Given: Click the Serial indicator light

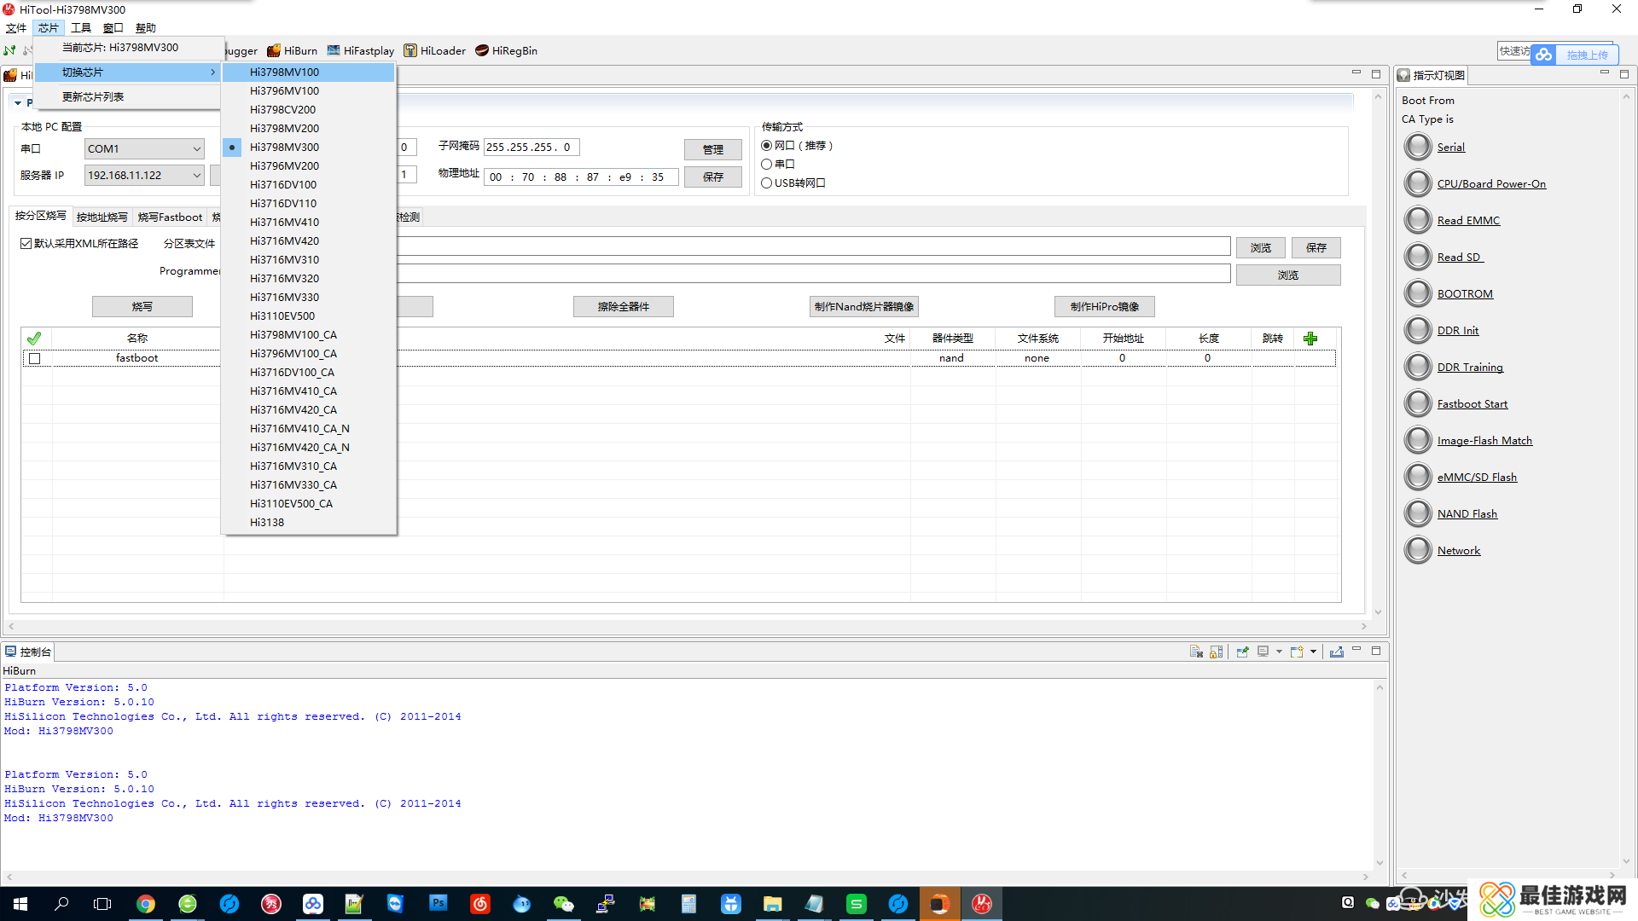Looking at the screenshot, I should tap(1418, 148).
